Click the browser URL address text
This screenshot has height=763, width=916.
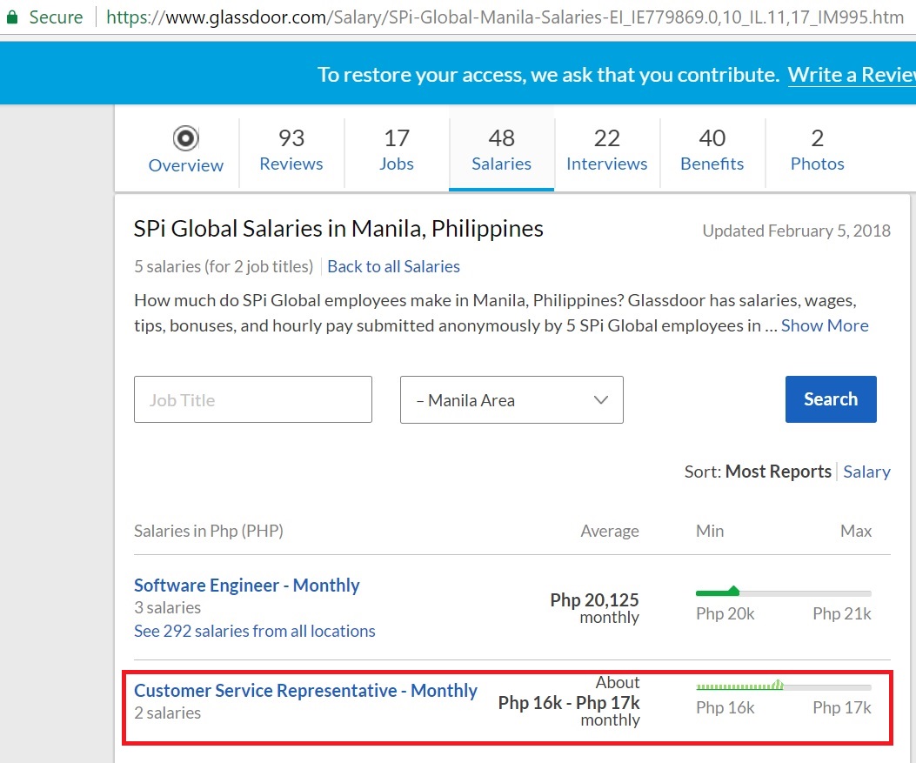pos(505,17)
